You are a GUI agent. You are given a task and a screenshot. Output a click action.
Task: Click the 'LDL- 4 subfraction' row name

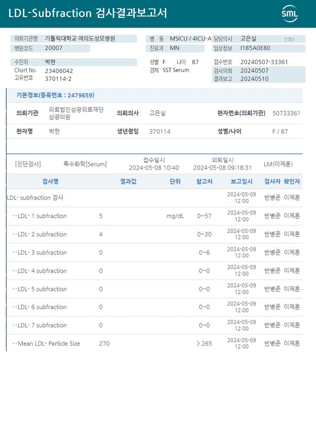point(42,271)
